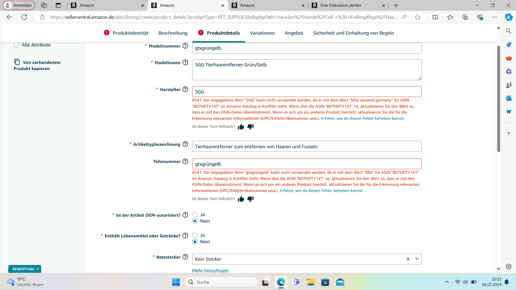Clear the Netzstecker selection with X
The width and height of the screenshot is (516, 290).
click(x=408, y=259)
